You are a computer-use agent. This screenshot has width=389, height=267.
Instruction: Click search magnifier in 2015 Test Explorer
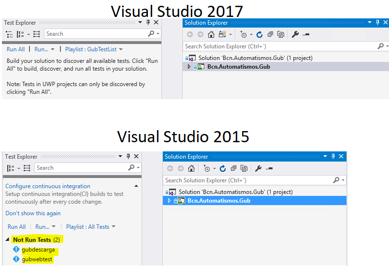click(131, 168)
